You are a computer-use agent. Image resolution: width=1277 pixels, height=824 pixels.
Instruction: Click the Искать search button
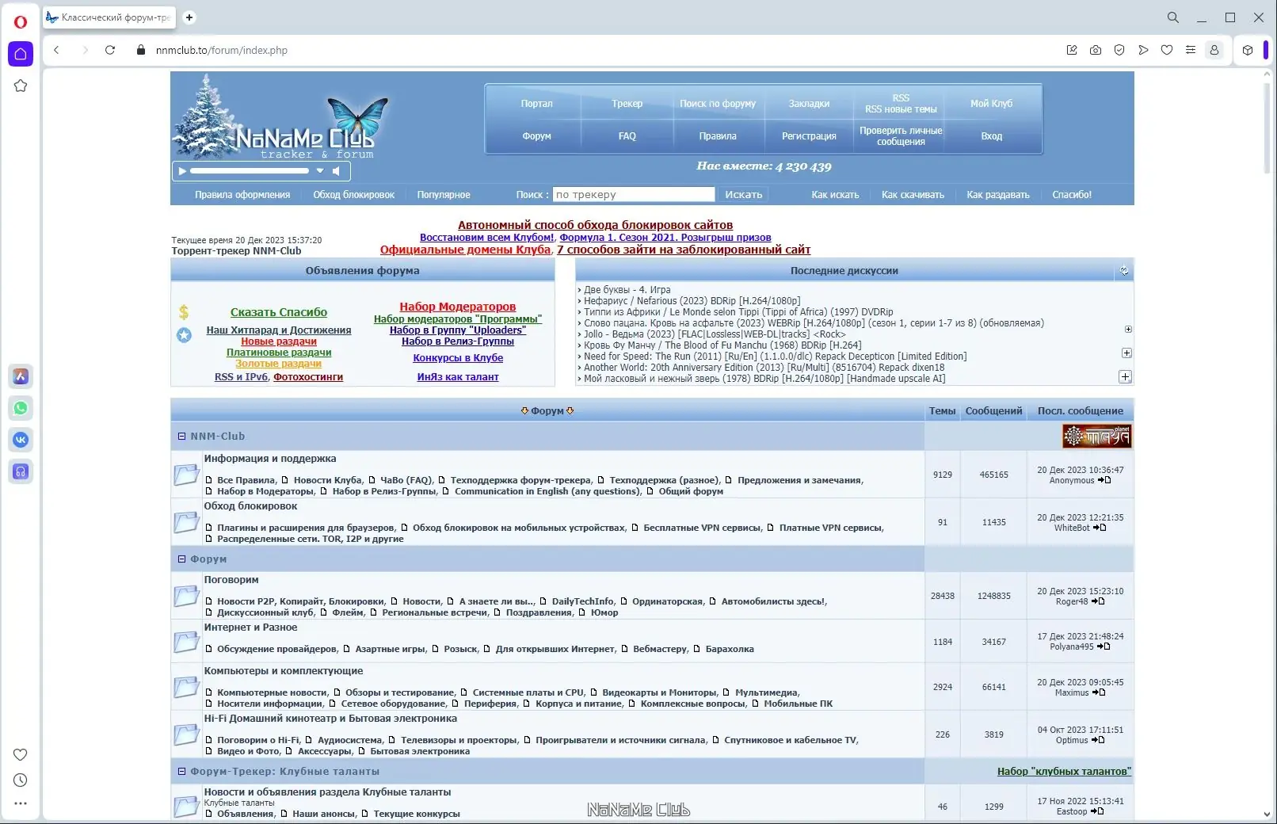click(x=743, y=195)
